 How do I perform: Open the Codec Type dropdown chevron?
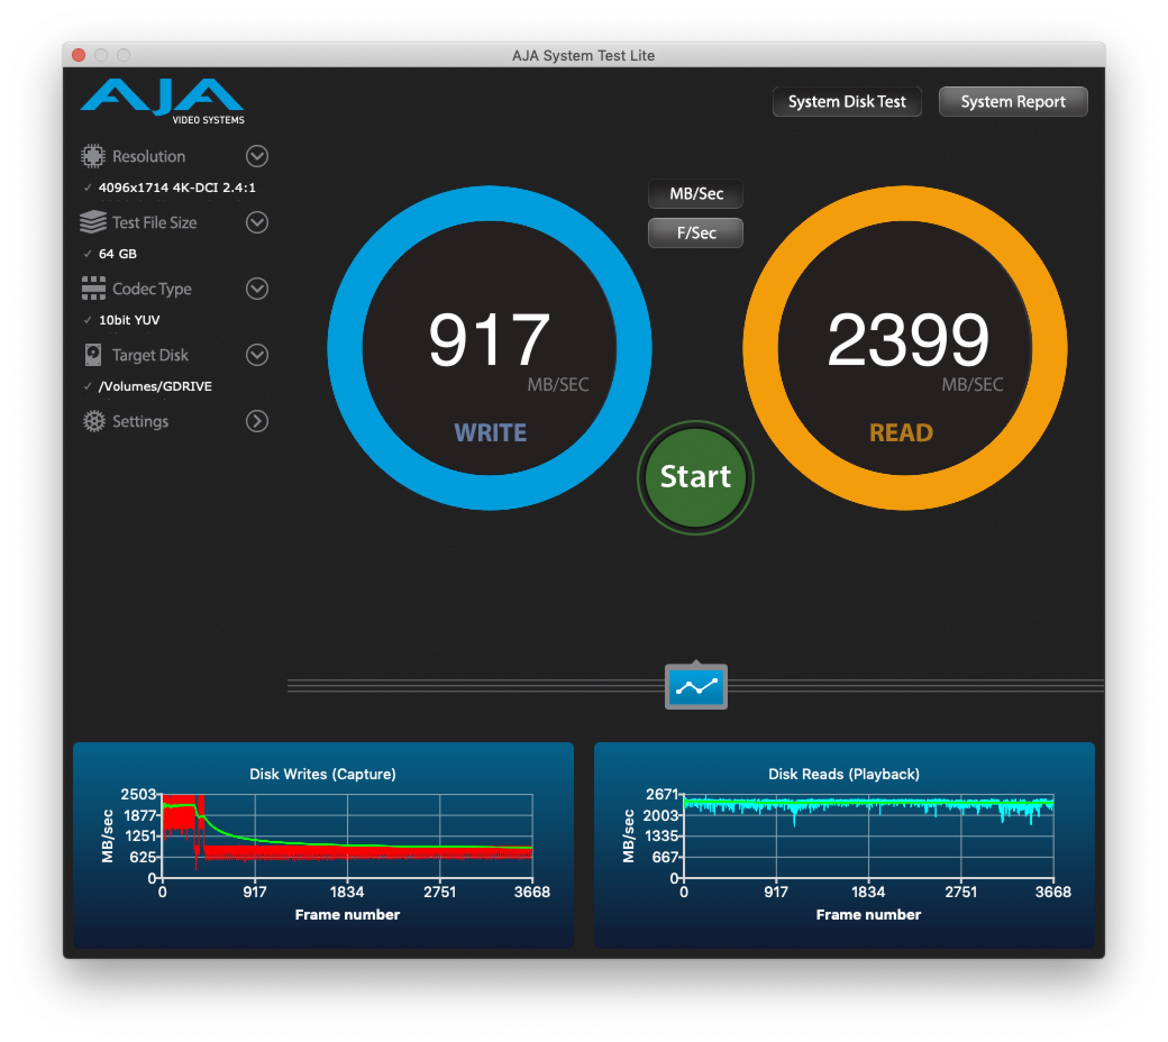pyautogui.click(x=257, y=289)
